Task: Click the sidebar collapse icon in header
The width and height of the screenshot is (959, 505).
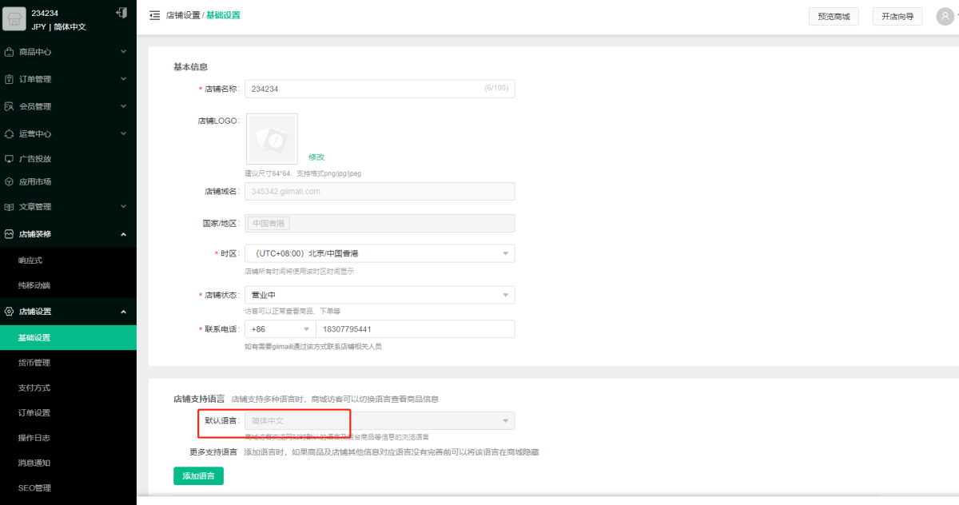Action: tap(154, 15)
